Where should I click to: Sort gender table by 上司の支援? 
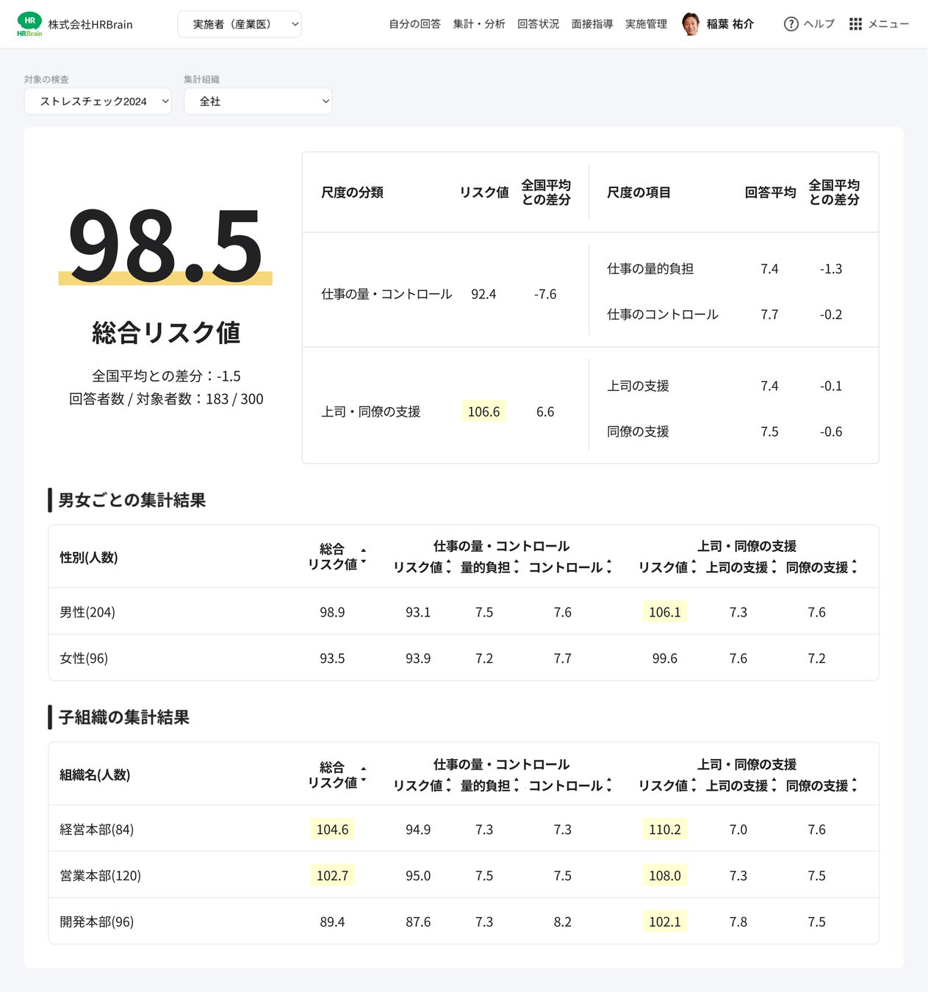(774, 567)
